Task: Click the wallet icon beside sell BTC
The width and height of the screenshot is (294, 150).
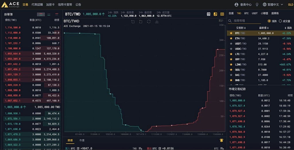Action: (x=159, y=149)
